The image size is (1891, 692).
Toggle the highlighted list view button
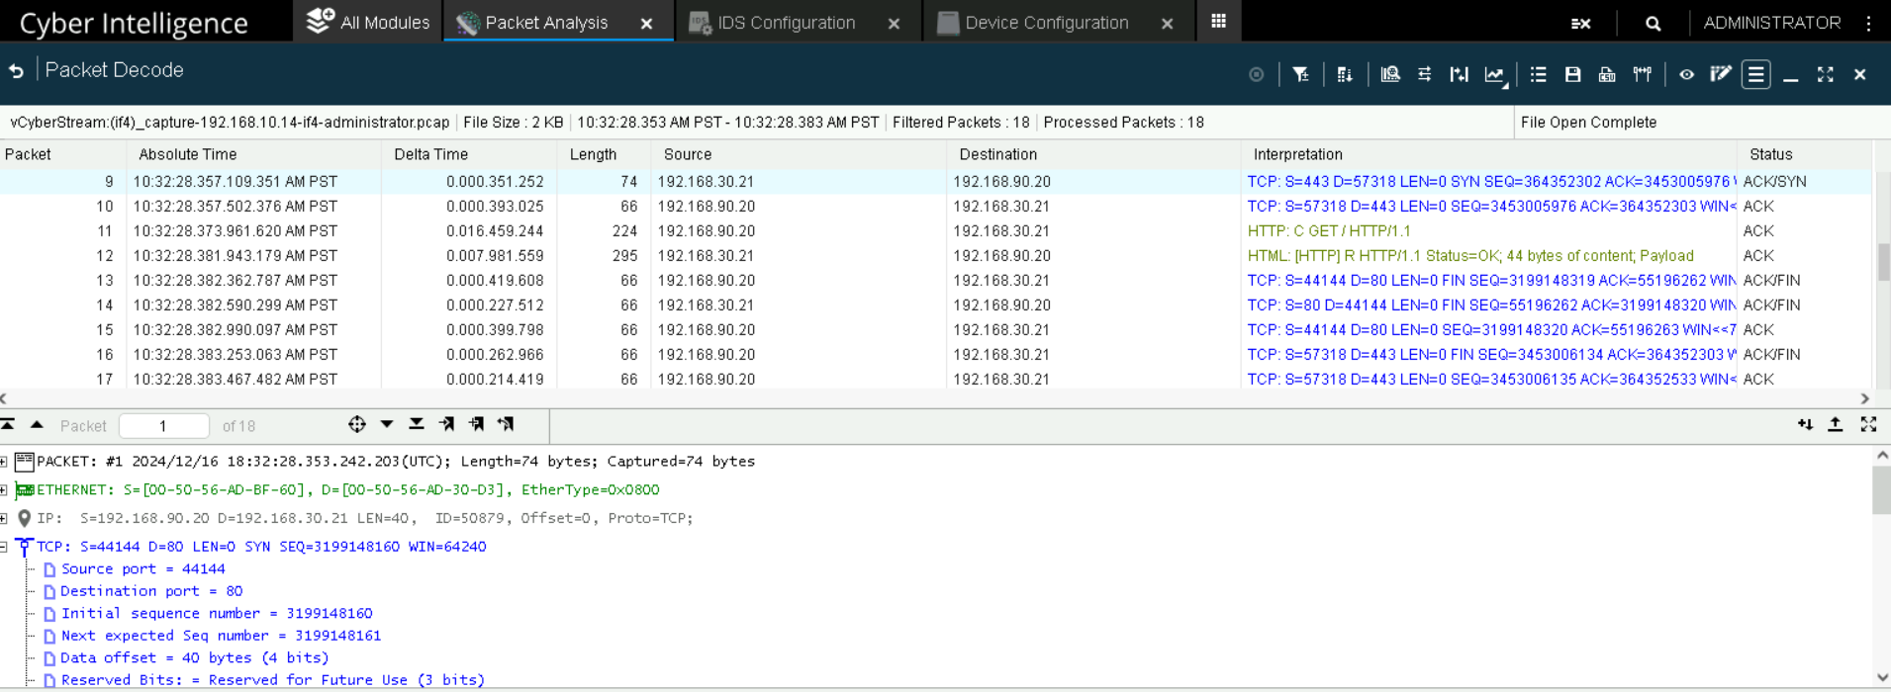point(1755,74)
